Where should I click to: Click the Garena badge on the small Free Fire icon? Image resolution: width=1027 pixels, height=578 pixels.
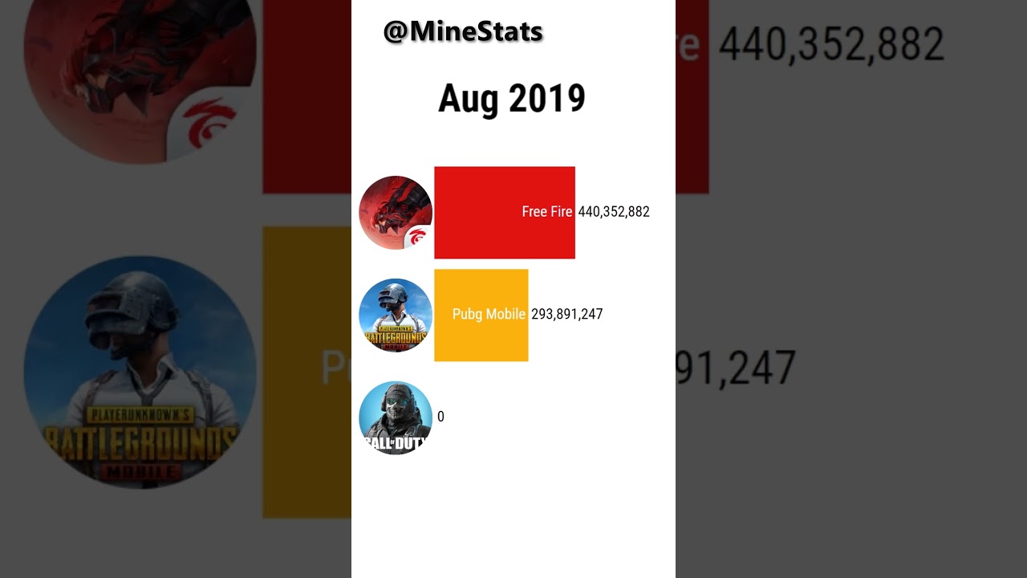click(x=417, y=237)
